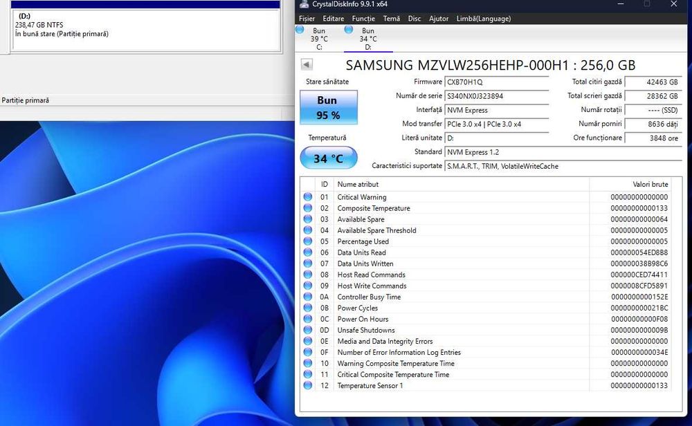This screenshot has width=692, height=426.
Task: Click status icon for Critical Composite Temperature Time
Action: (x=308, y=374)
